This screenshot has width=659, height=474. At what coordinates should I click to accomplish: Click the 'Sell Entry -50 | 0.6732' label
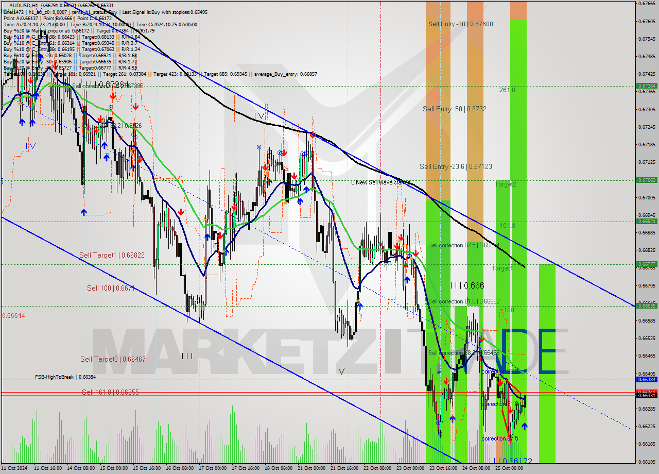click(x=455, y=109)
